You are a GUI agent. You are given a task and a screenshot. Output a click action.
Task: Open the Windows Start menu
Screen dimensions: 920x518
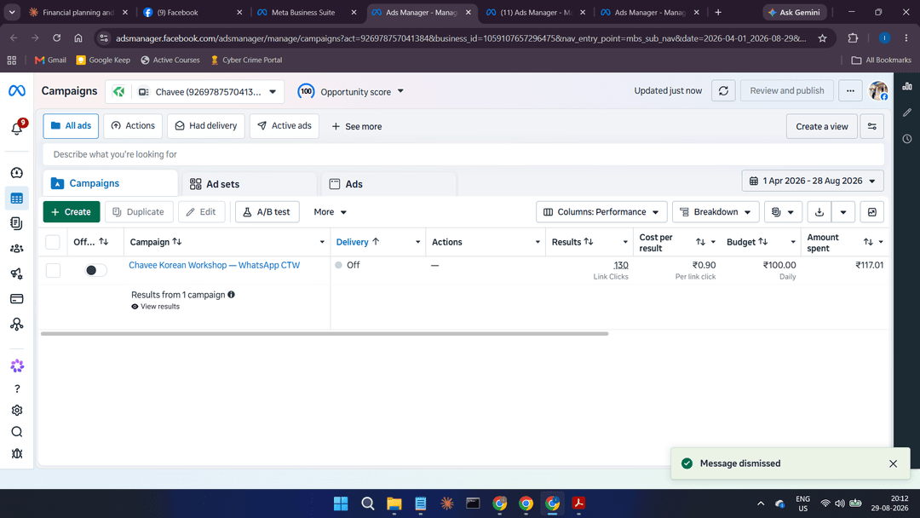pos(341,504)
